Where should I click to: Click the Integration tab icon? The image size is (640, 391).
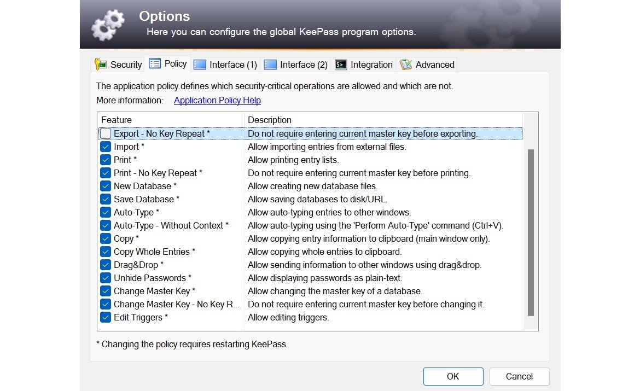click(x=340, y=64)
